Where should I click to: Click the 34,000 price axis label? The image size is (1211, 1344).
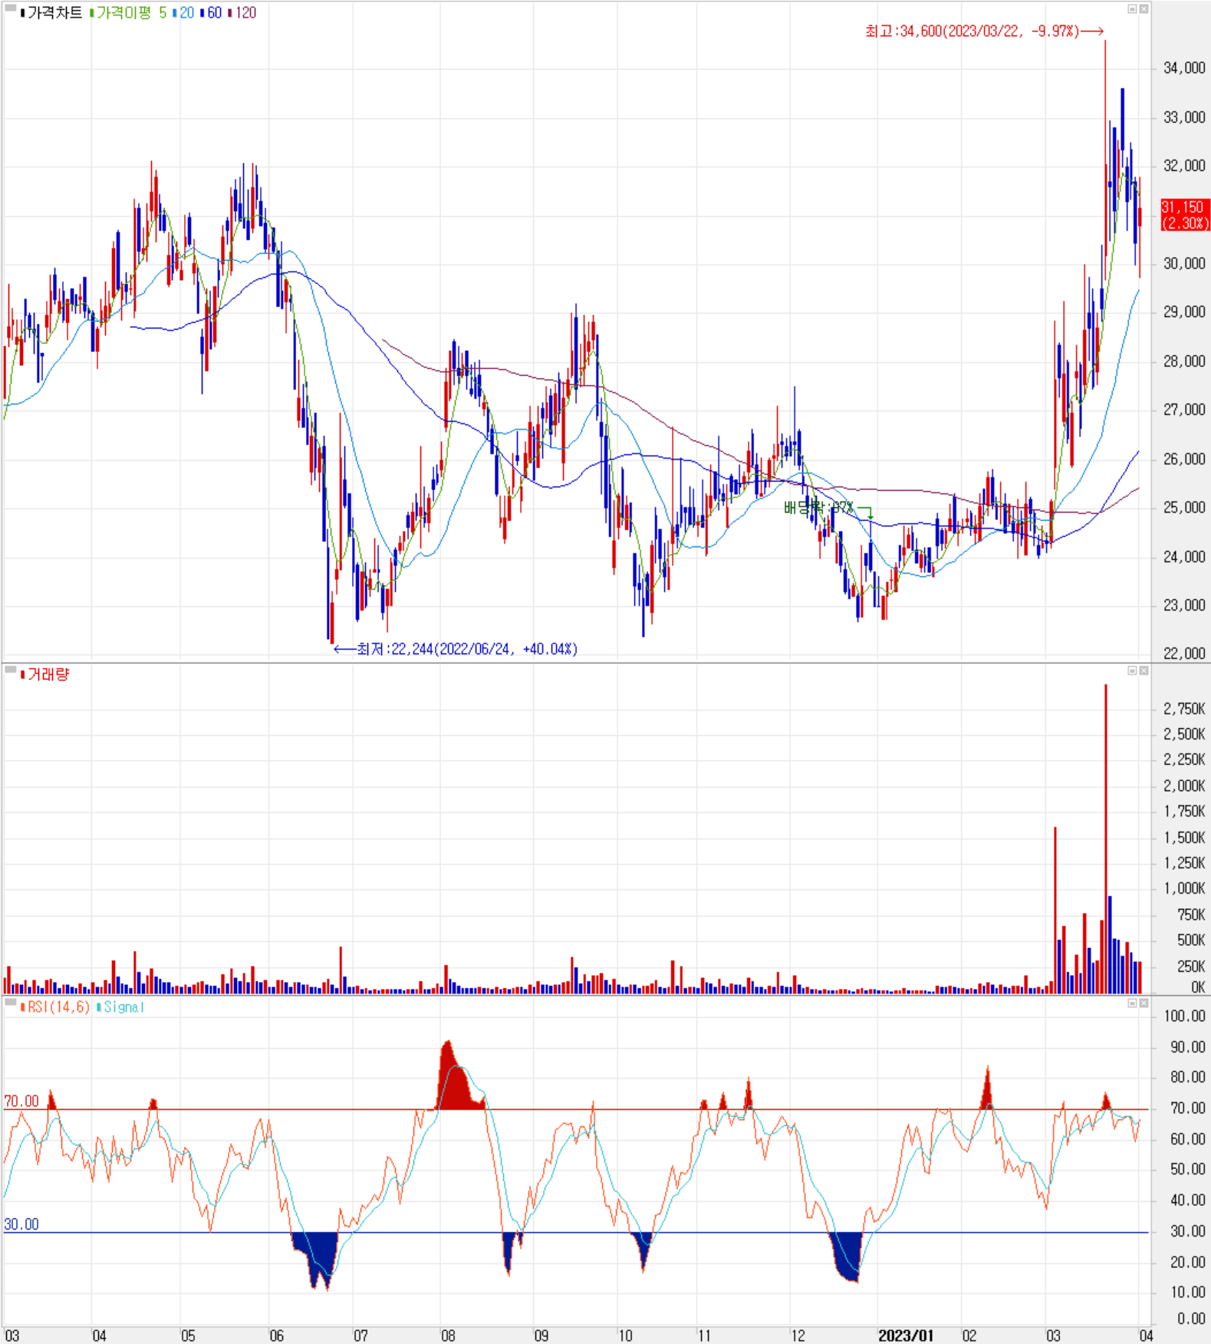(1184, 68)
